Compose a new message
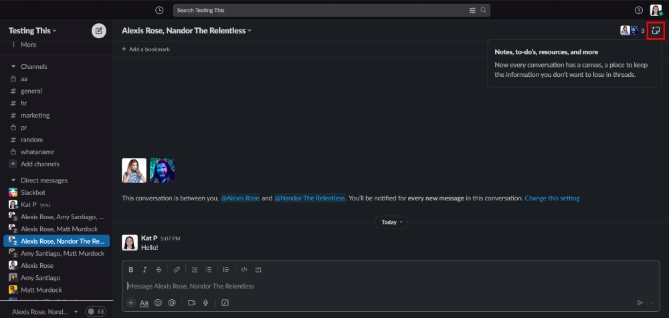 [99, 31]
